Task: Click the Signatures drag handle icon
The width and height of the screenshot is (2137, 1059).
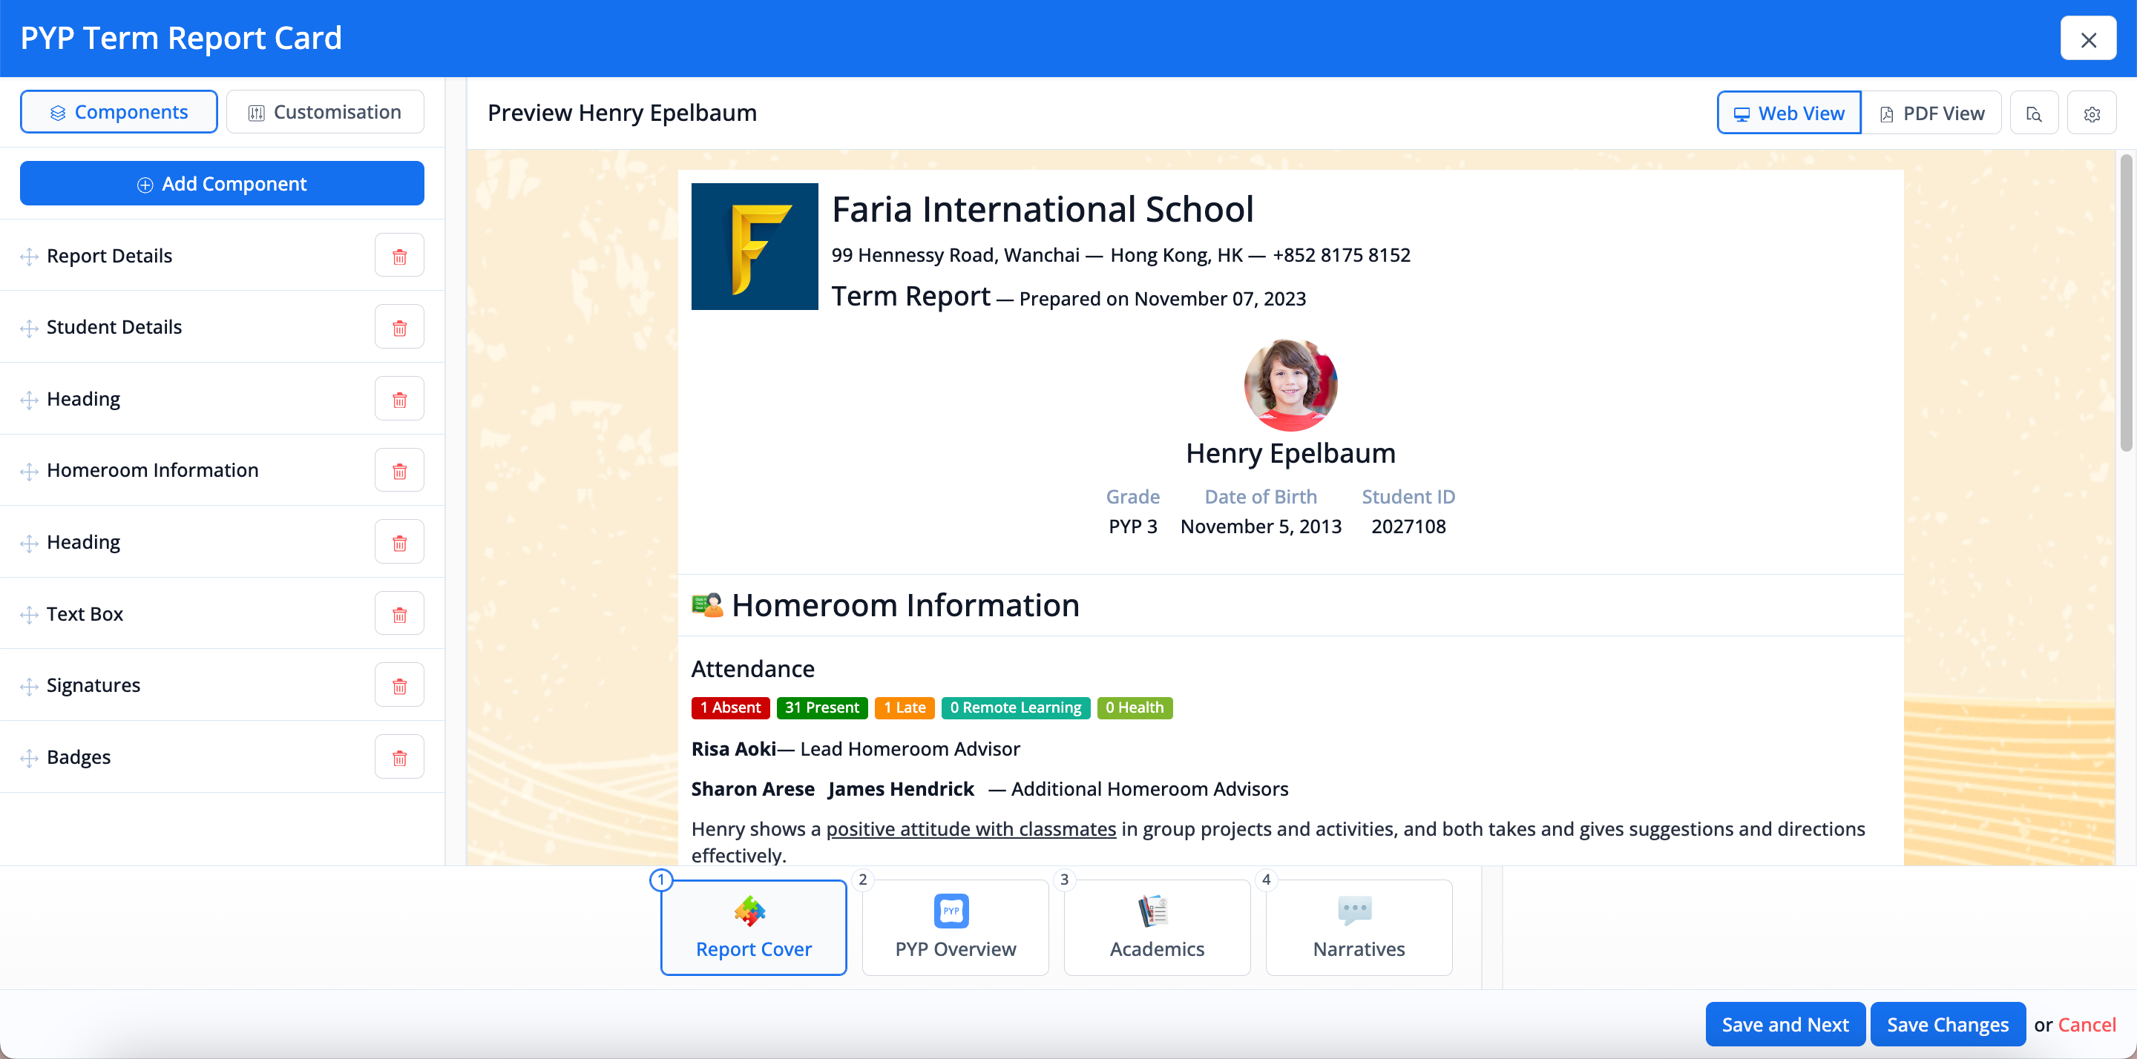Action: (x=29, y=686)
